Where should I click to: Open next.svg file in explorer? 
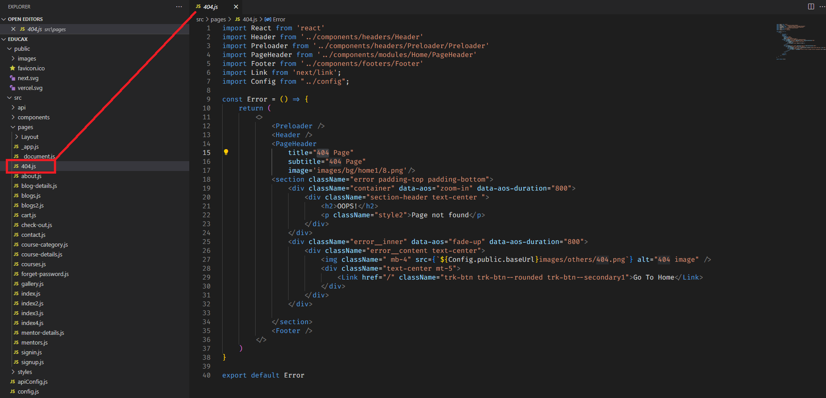[28, 78]
